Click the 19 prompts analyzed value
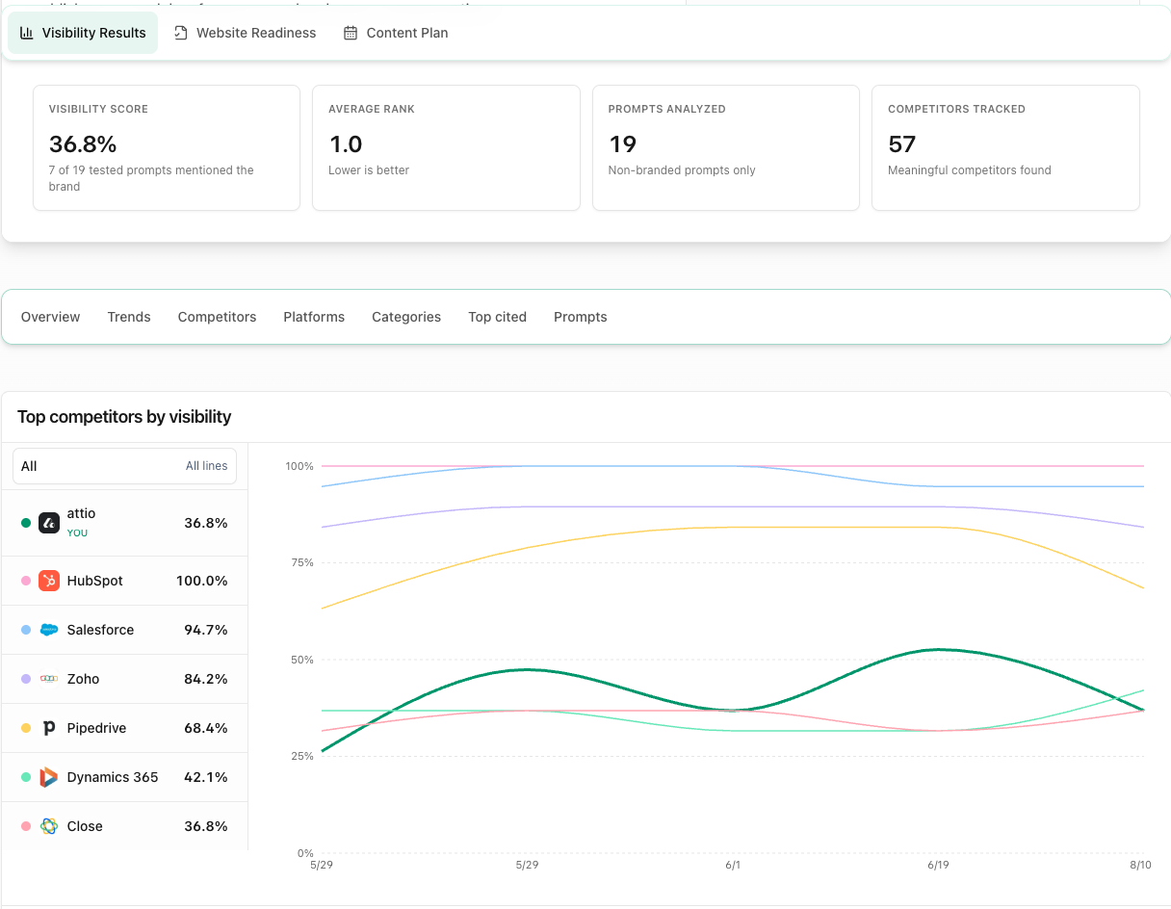 pyautogui.click(x=622, y=144)
